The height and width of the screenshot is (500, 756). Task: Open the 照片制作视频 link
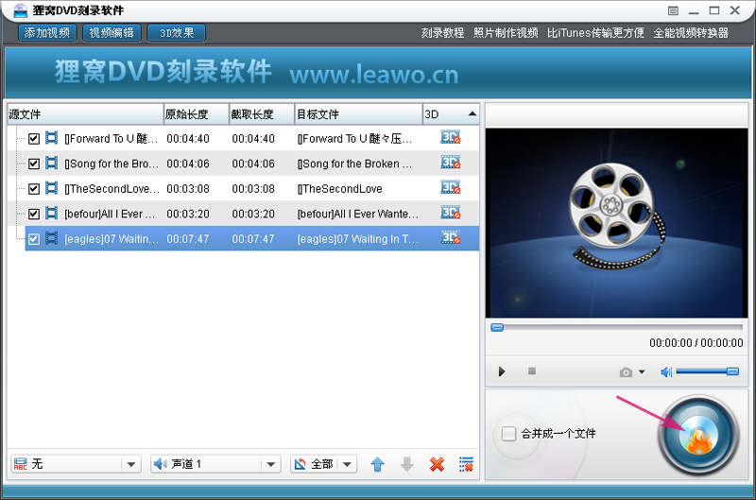[x=506, y=33]
